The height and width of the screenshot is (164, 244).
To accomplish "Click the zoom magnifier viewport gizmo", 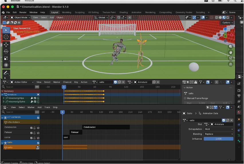I will pyautogui.click(x=231, y=46).
